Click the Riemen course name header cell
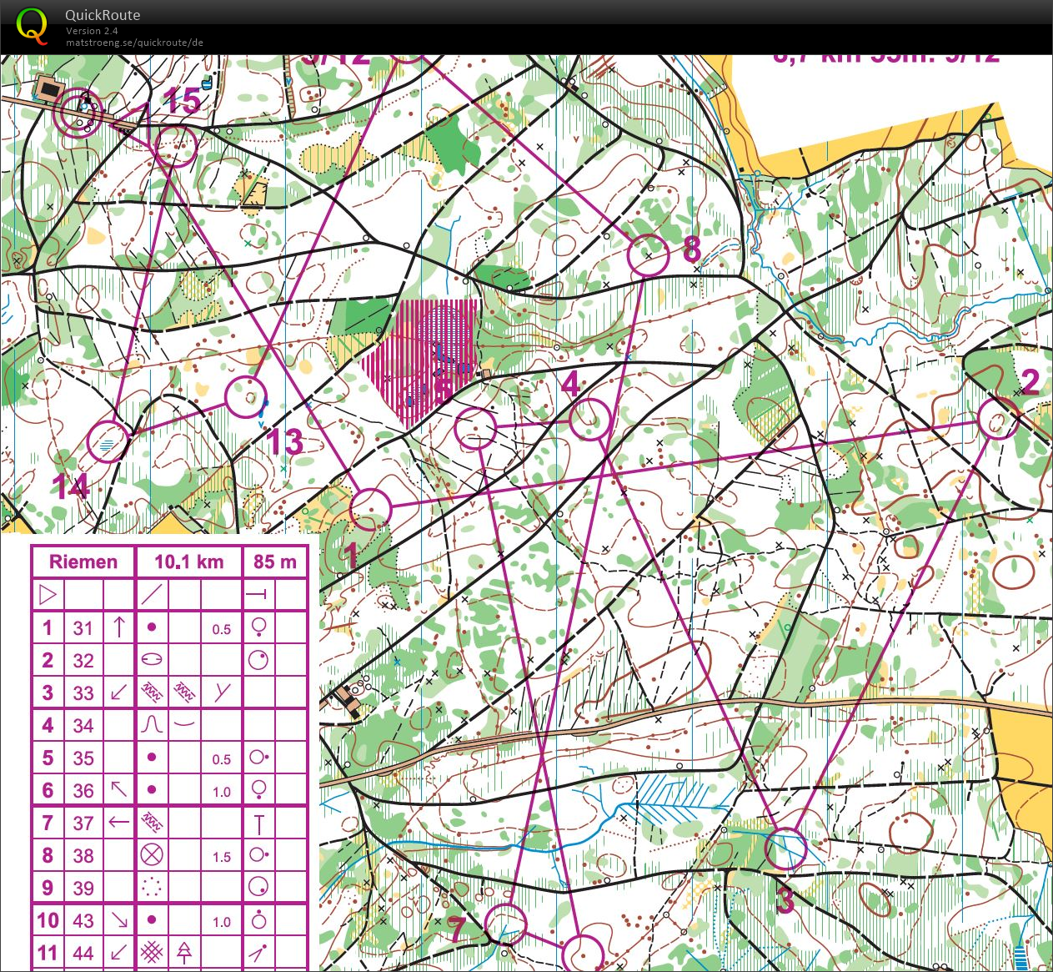 pos(83,562)
